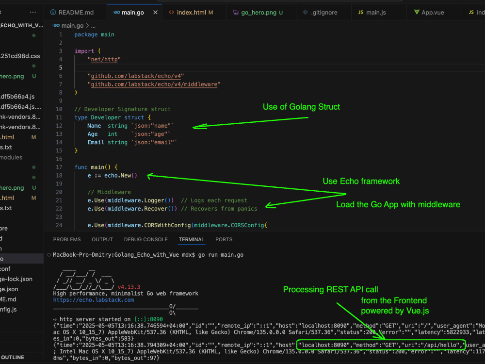Open the PORTS panel tab

coord(224,240)
